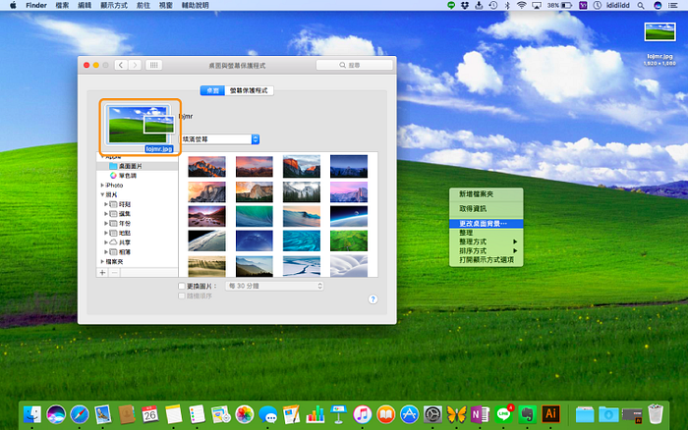
Task: Open the 填滿螢幕 fill mode dropdown
Action: (x=220, y=139)
